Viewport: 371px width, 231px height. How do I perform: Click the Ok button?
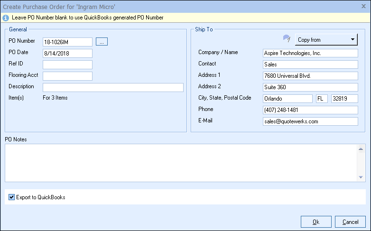[x=316, y=222]
